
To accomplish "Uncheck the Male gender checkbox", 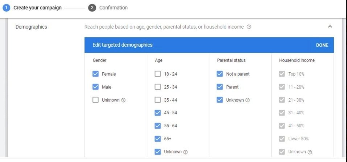I will click(x=96, y=87).
